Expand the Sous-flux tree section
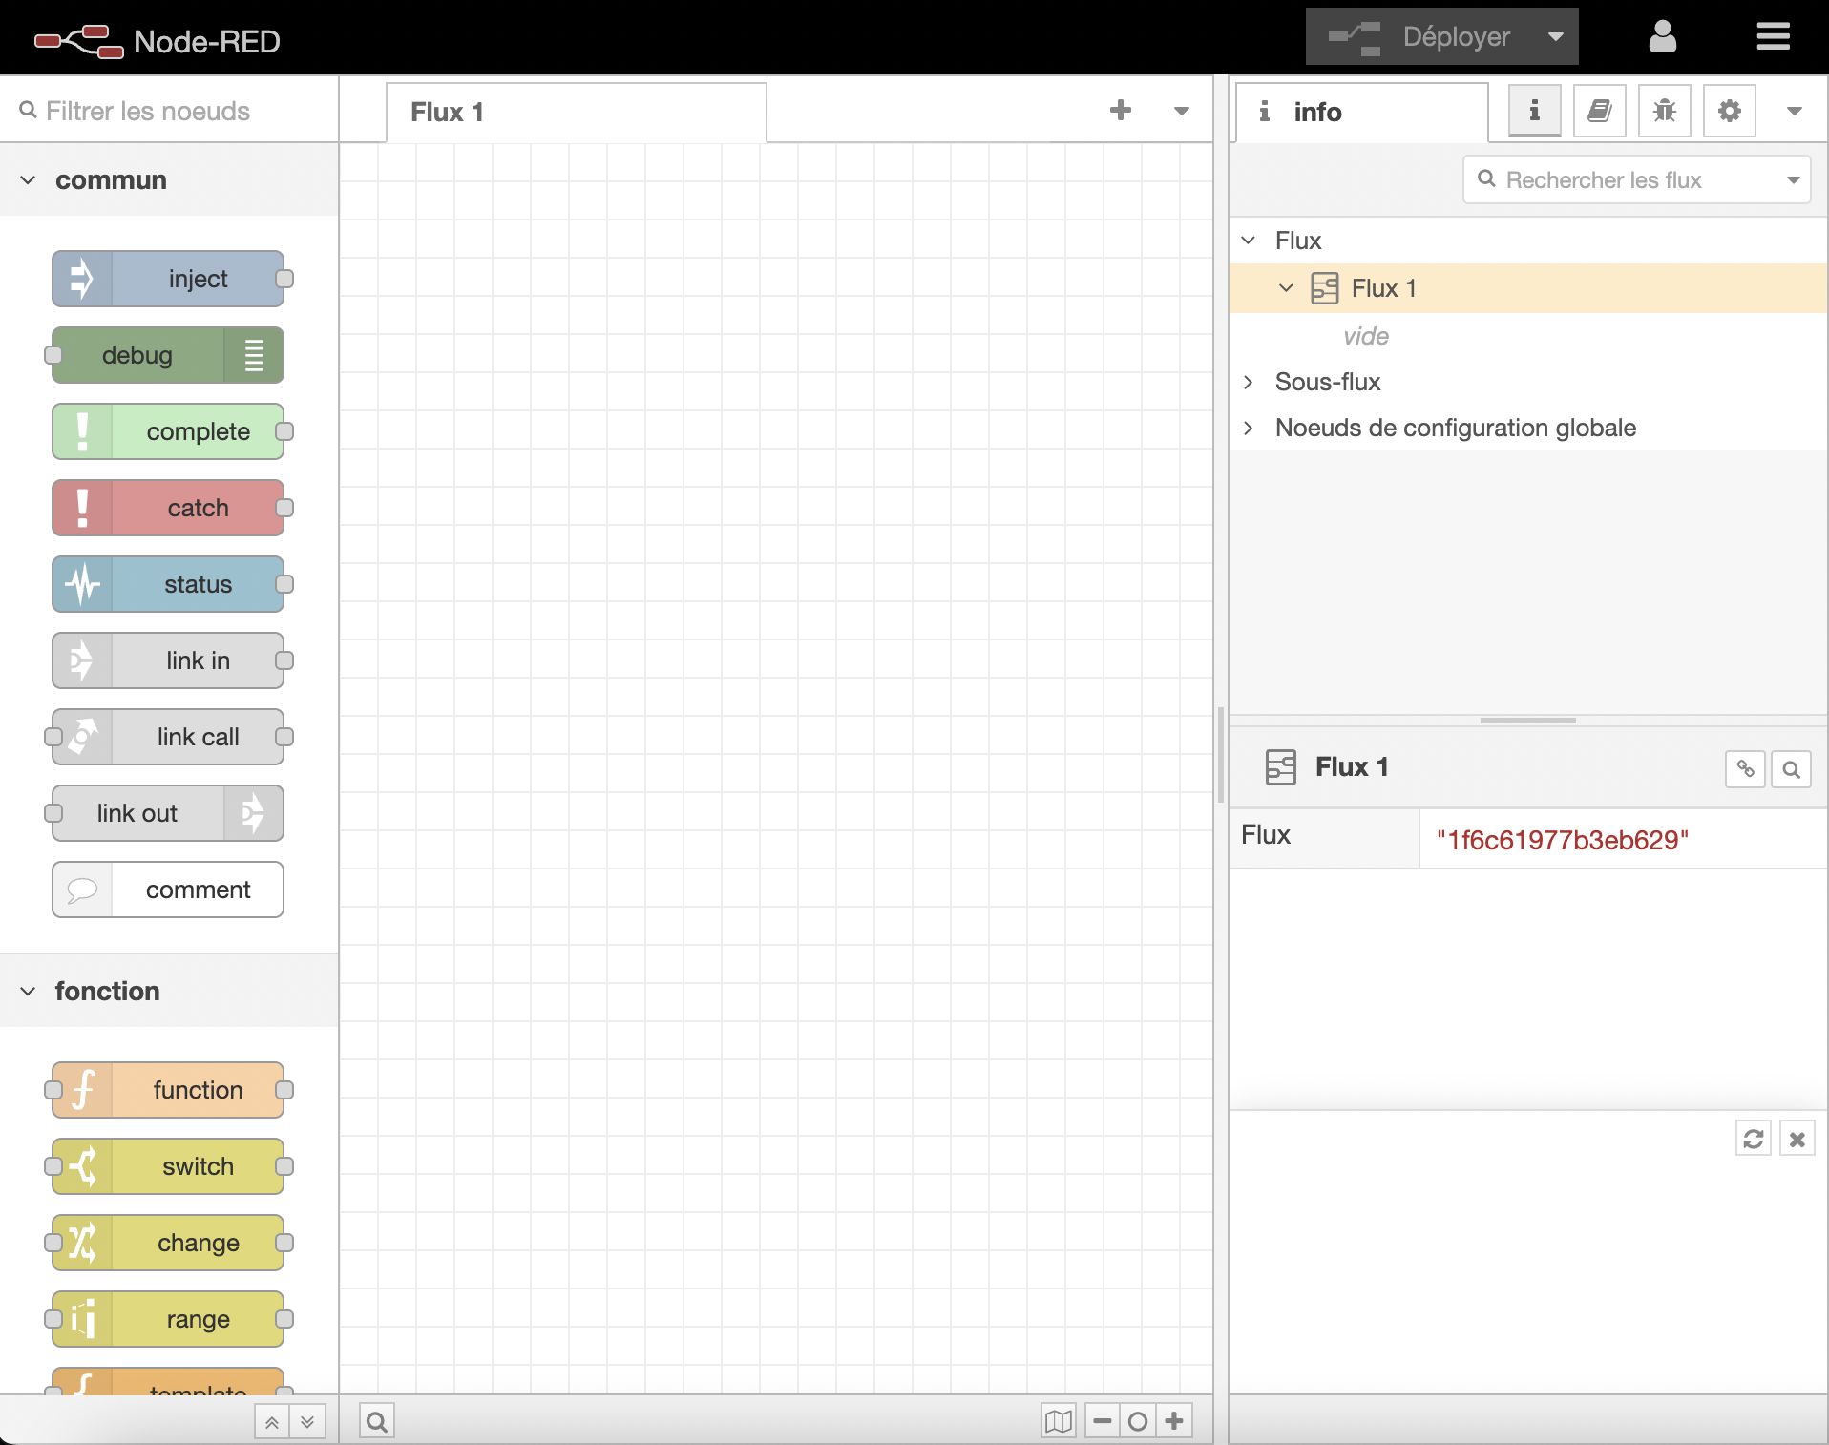 pos(1248,382)
